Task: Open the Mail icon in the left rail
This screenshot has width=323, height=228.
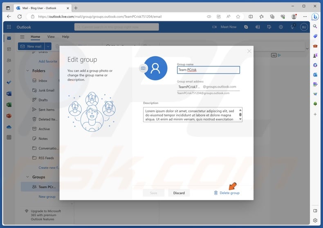Action: pos(9,38)
